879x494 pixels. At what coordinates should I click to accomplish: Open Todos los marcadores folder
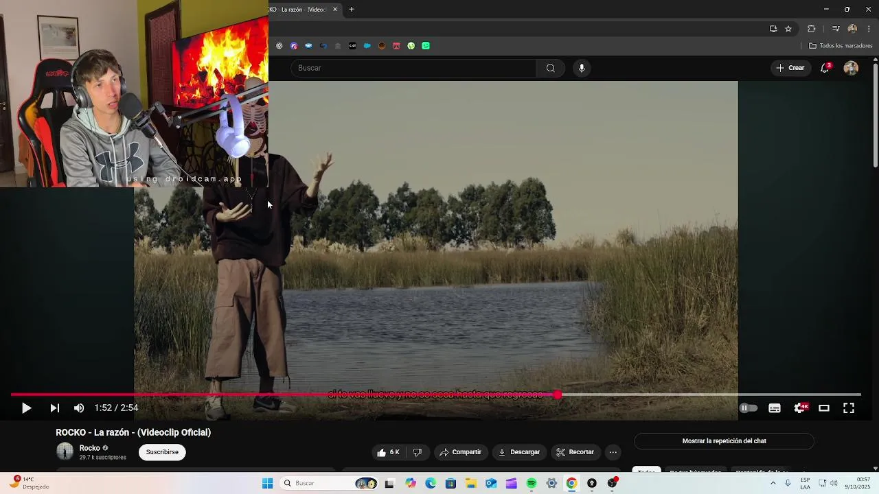pyautogui.click(x=841, y=46)
